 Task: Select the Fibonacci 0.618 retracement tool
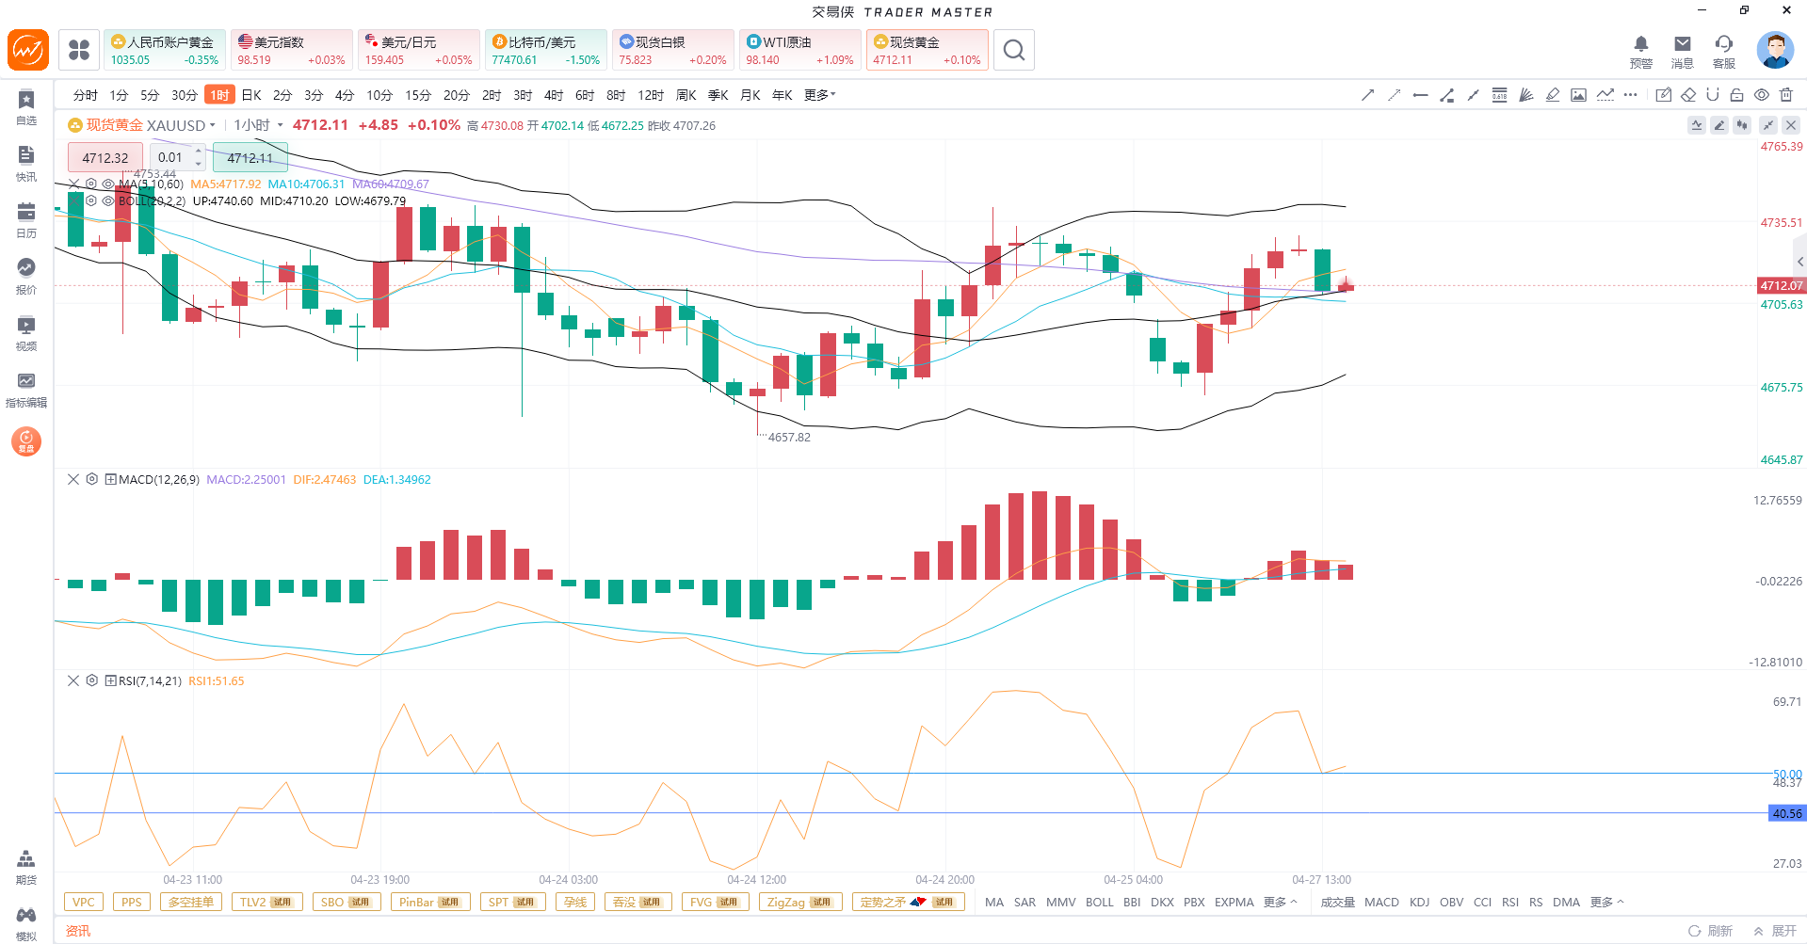click(x=1499, y=95)
